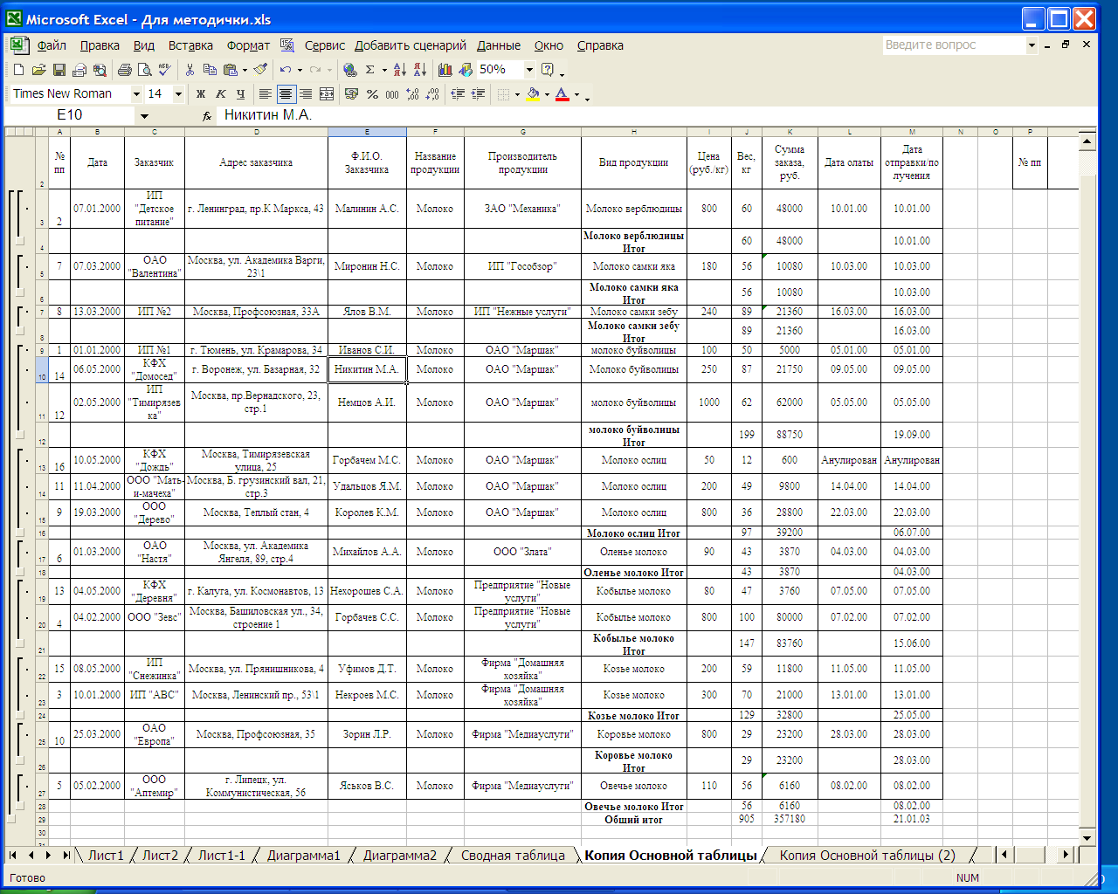The height and width of the screenshot is (894, 1118).
Task: Undo the last action with Undo arrow
Action: (x=286, y=70)
